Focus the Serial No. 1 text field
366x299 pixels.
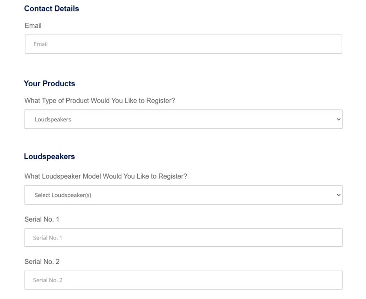click(x=183, y=238)
